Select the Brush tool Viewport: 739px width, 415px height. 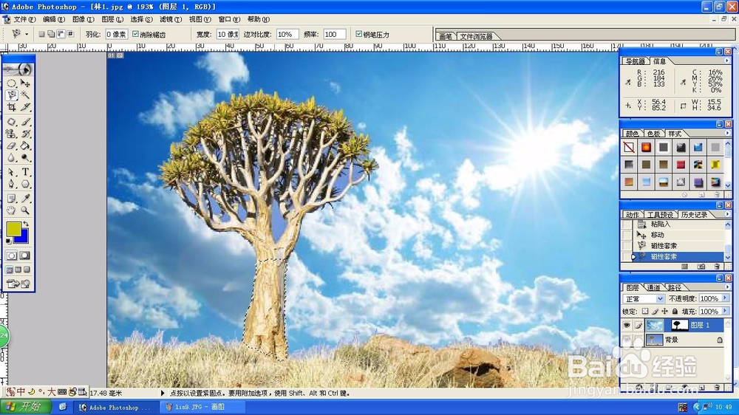25,122
